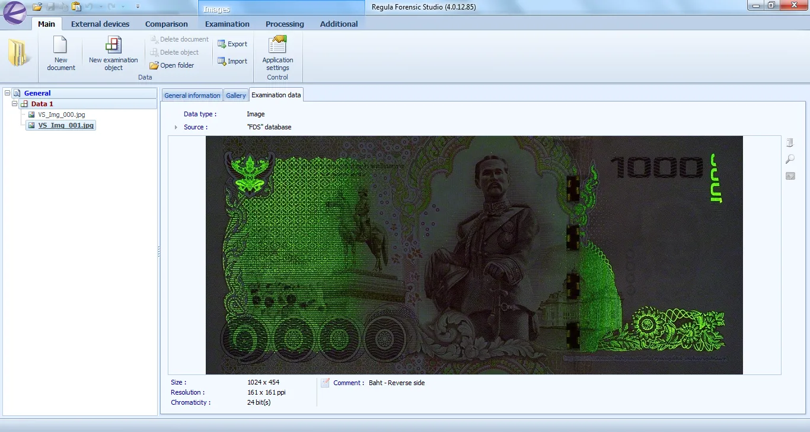Open Application settings

(278, 46)
